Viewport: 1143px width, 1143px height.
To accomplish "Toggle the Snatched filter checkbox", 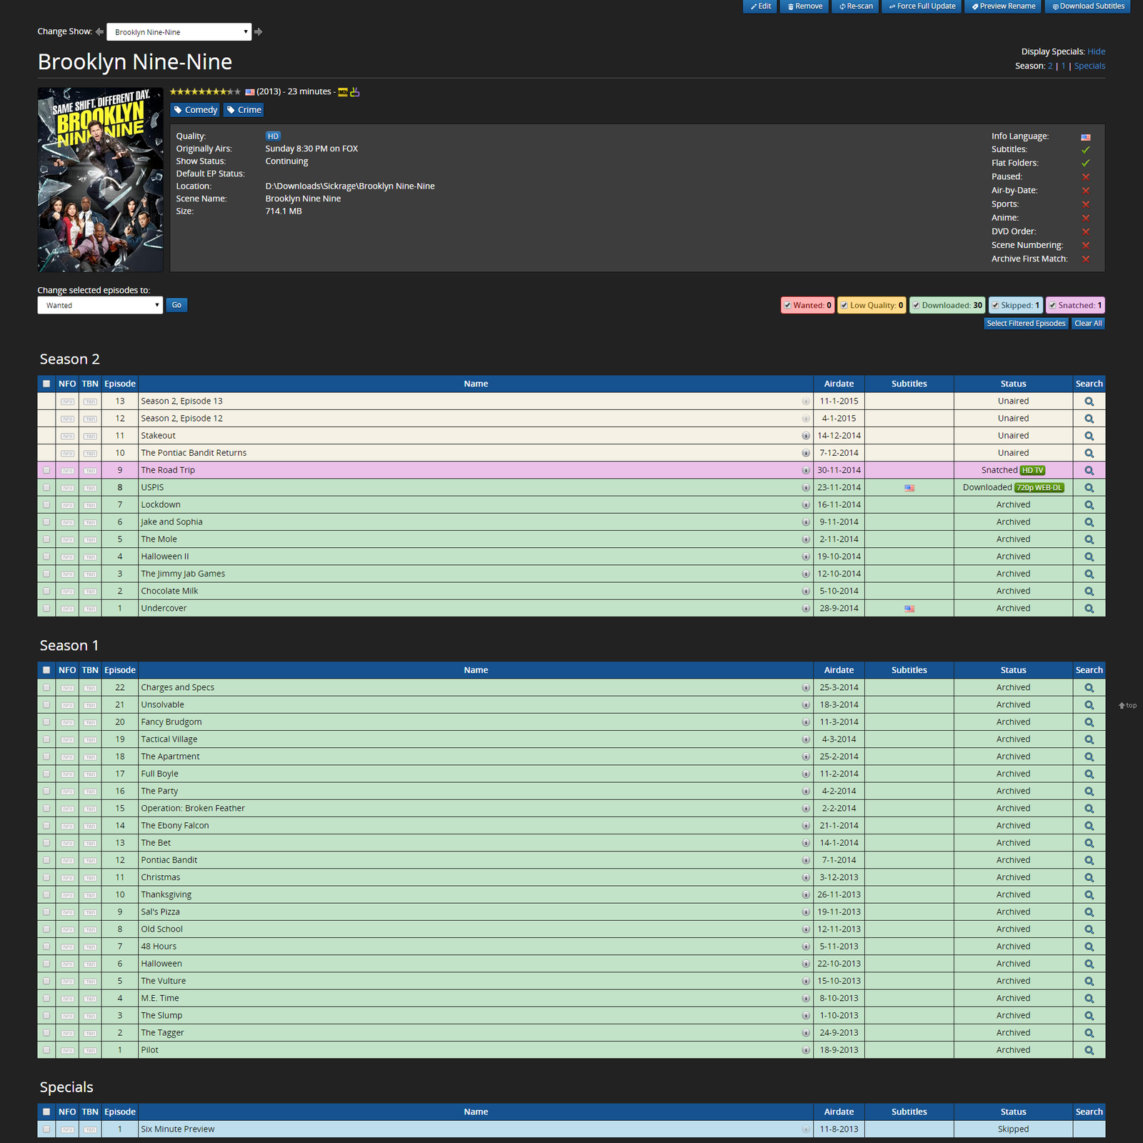I will coord(1052,306).
